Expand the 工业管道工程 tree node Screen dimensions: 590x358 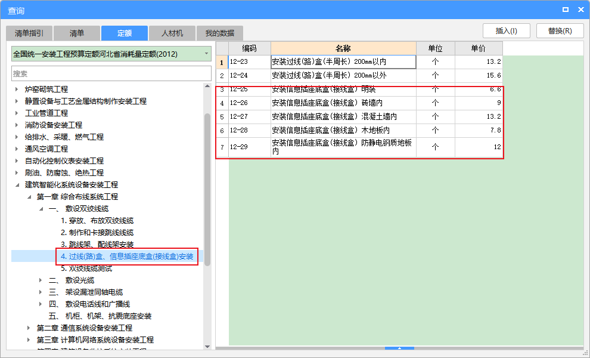17,113
